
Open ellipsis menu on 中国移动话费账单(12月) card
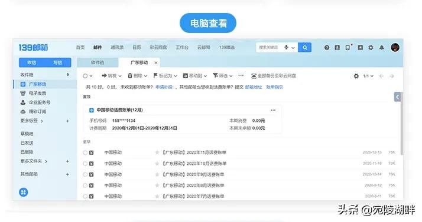click(273, 110)
